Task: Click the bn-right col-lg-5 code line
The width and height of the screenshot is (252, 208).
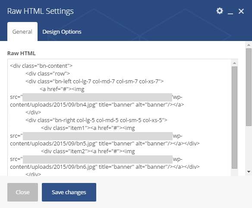Action: [96, 120]
